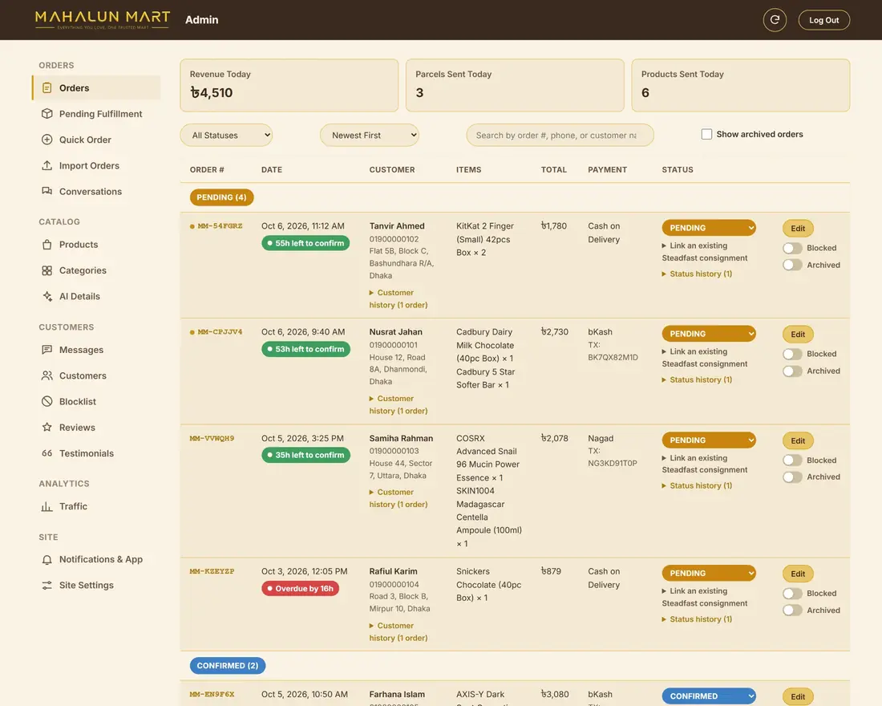Click the Traffic bar chart icon
Image resolution: width=882 pixels, height=706 pixels.
pos(47,506)
